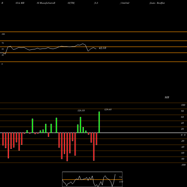Click the 128.63 value above the tallest bar

[x=108, y=110]
